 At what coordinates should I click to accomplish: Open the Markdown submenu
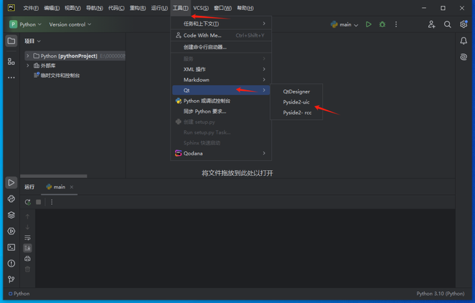(221, 80)
